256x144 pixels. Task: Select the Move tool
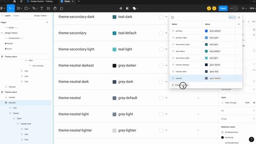click(10, 8)
